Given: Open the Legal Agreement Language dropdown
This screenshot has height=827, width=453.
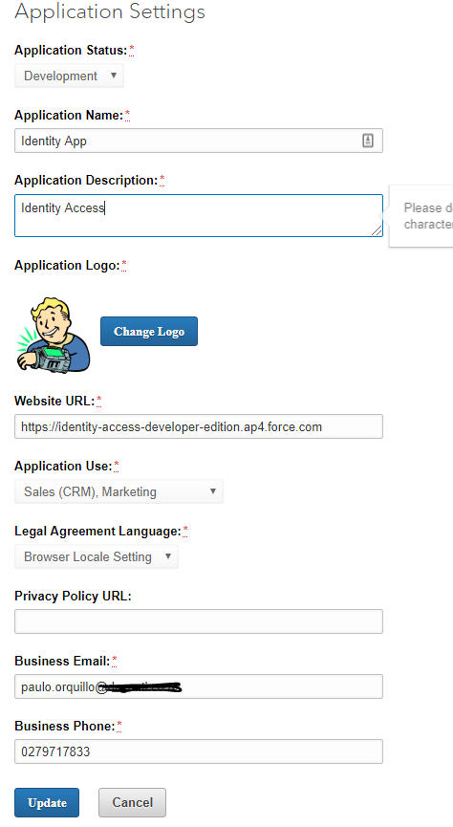Looking at the screenshot, I should click(97, 556).
